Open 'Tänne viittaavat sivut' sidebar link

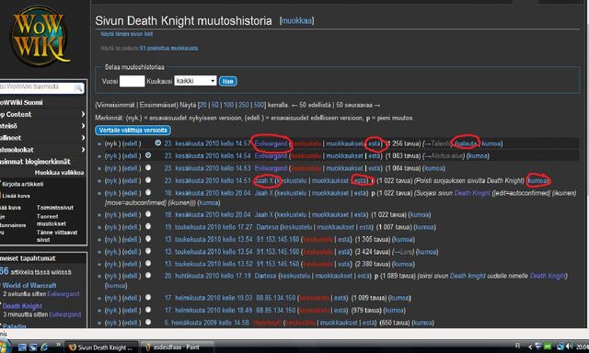coord(57,236)
